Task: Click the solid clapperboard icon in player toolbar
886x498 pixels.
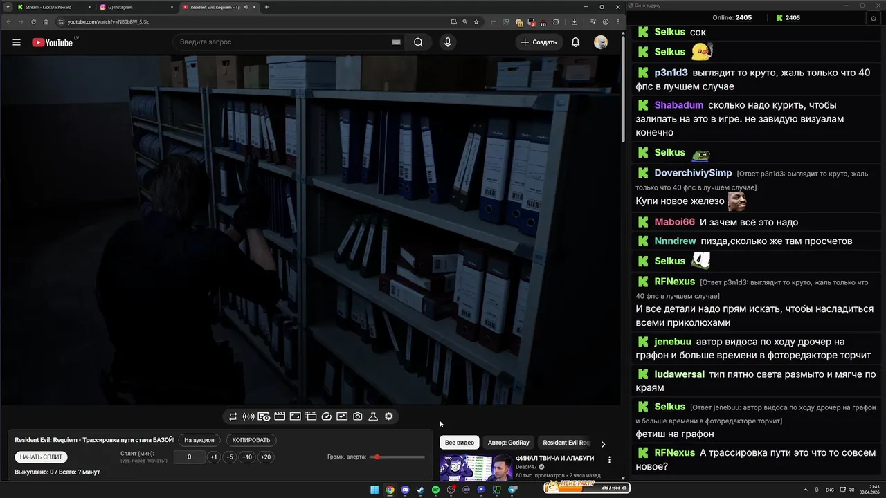Action: 280,416
